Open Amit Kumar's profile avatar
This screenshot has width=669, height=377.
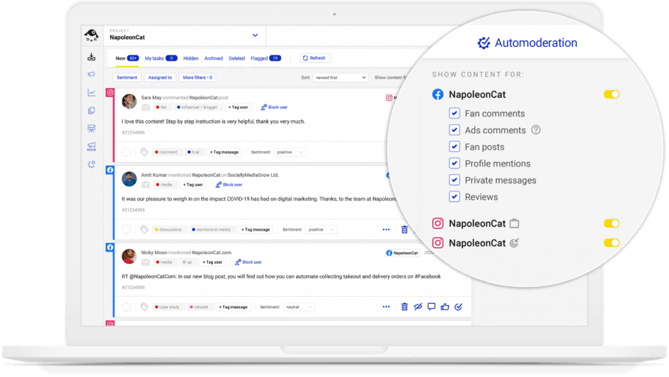click(x=129, y=179)
